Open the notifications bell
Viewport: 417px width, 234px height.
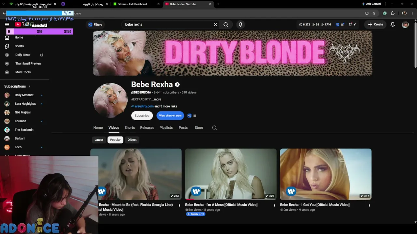393,24
